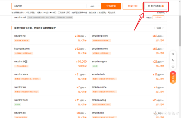Add smzdm.online to the list
The image size is (181, 118).
pos(160,92)
